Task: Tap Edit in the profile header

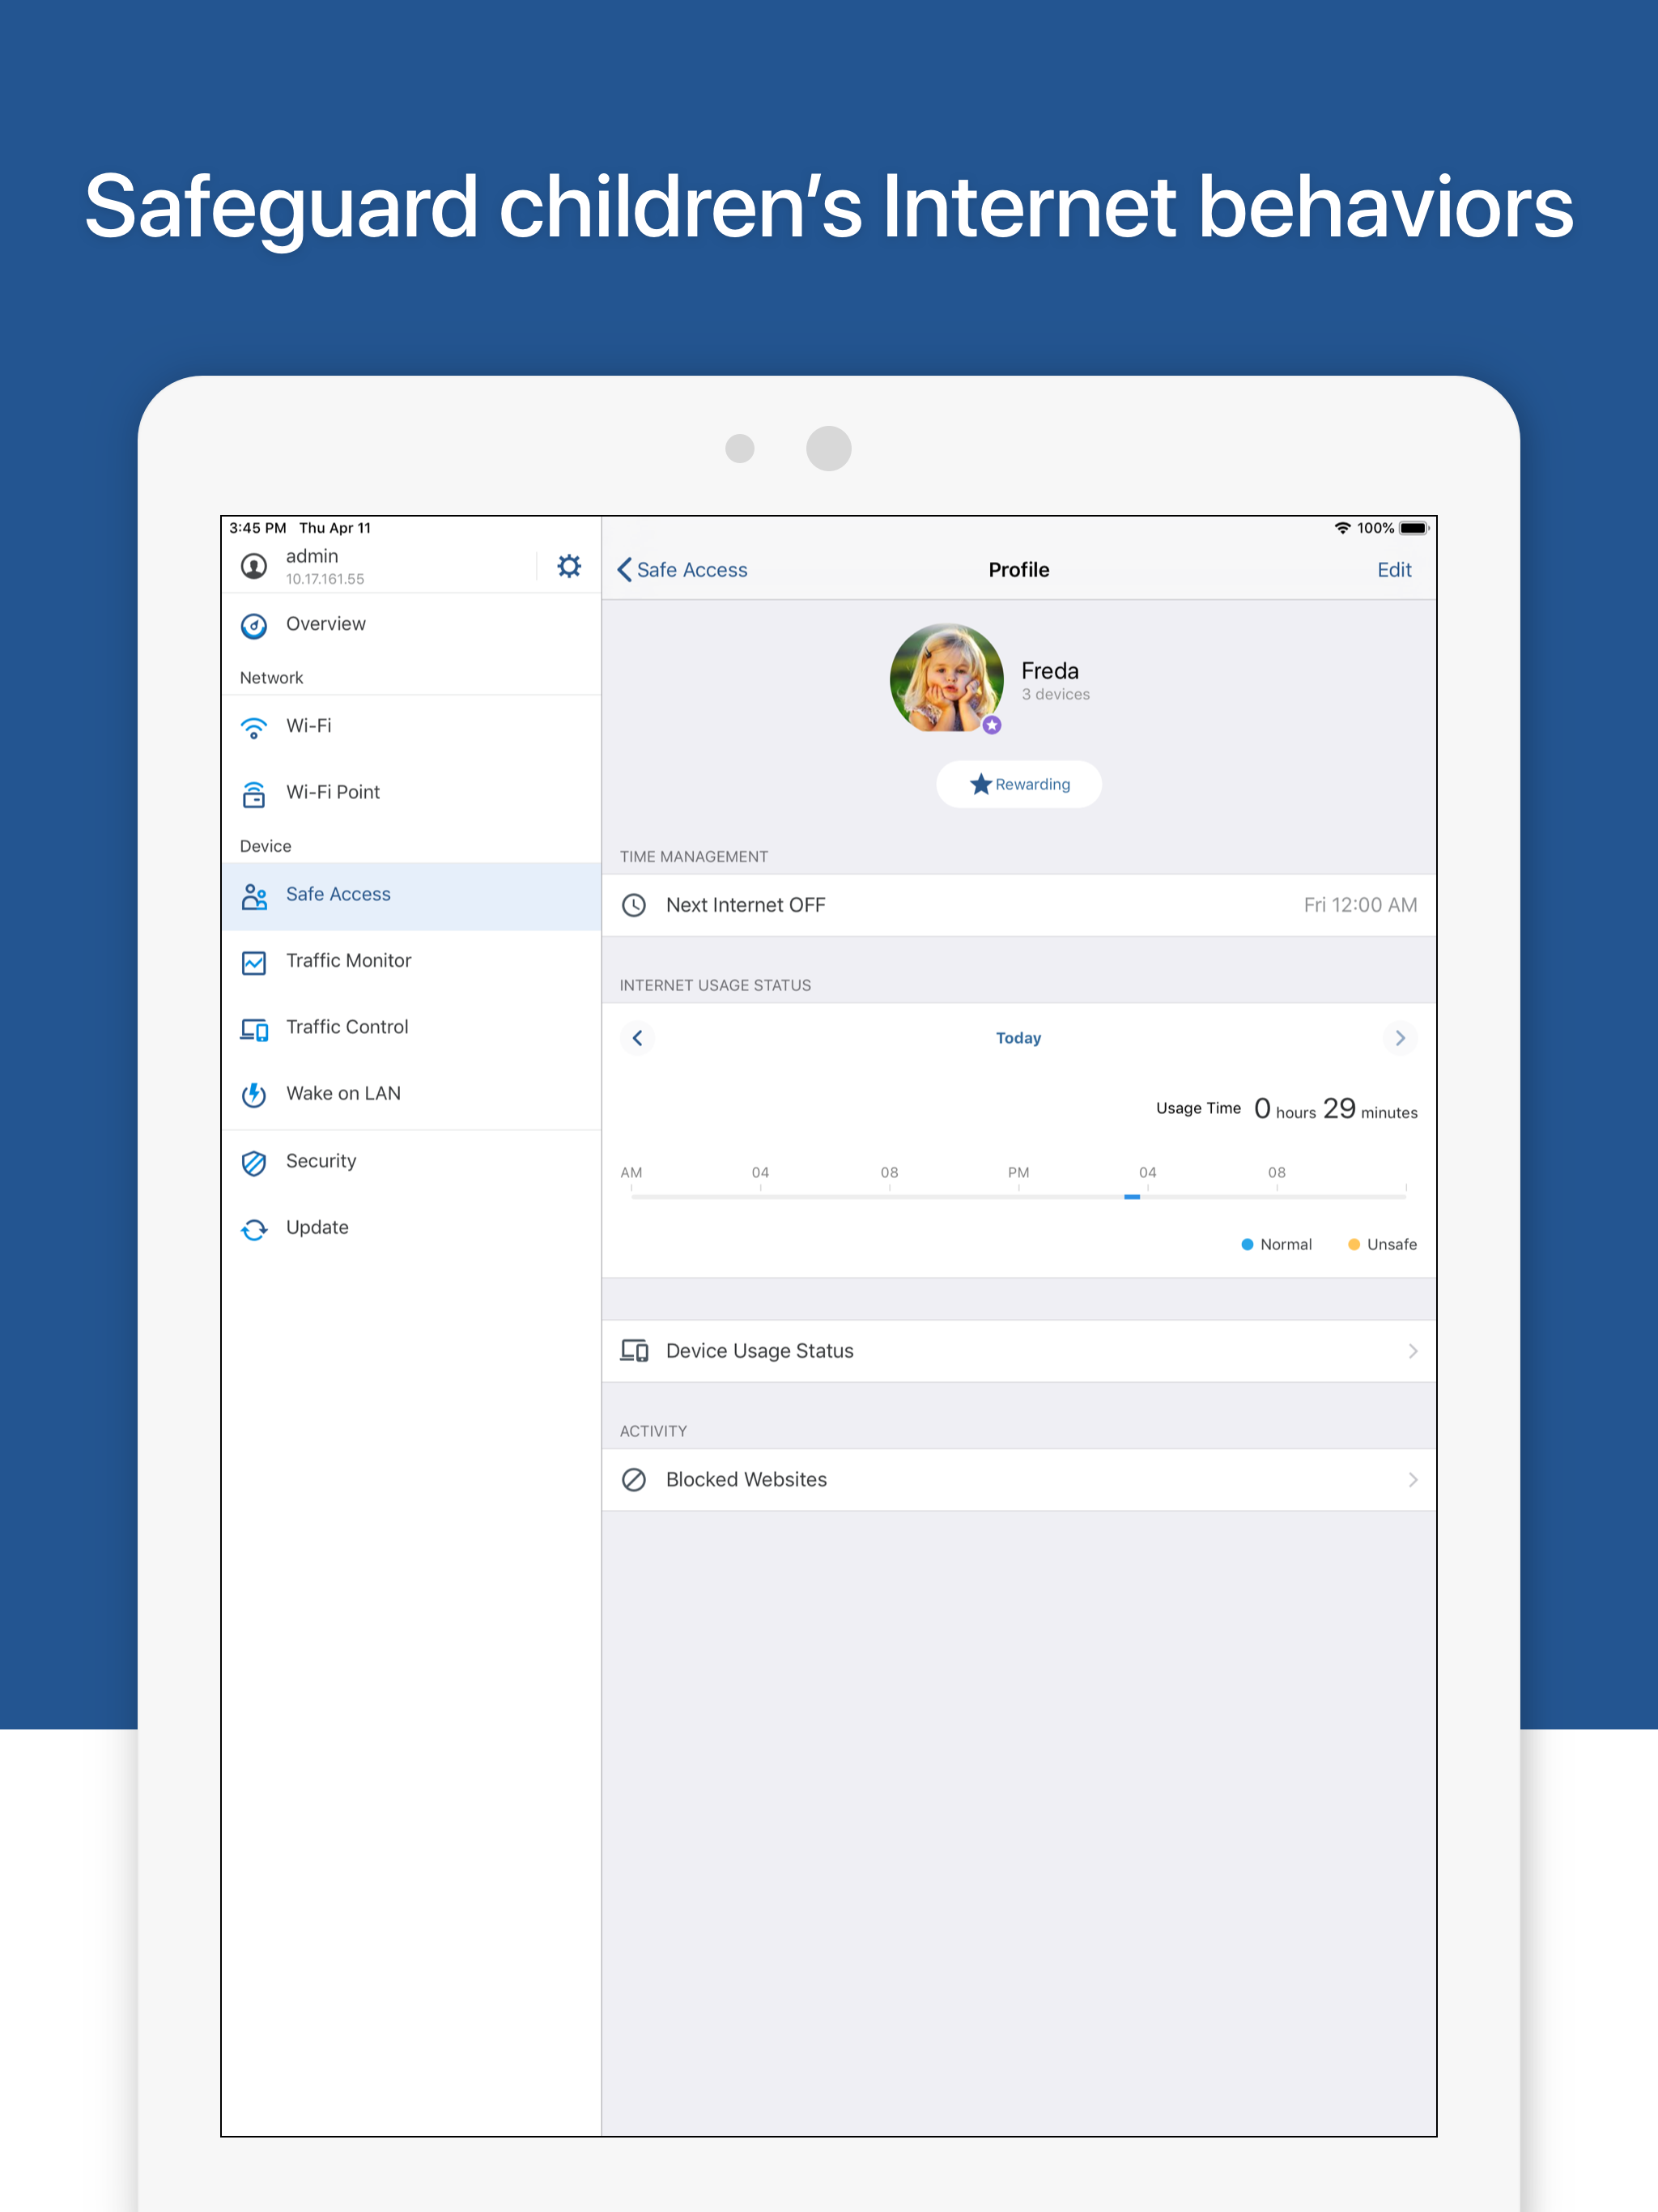Action: (x=1393, y=570)
